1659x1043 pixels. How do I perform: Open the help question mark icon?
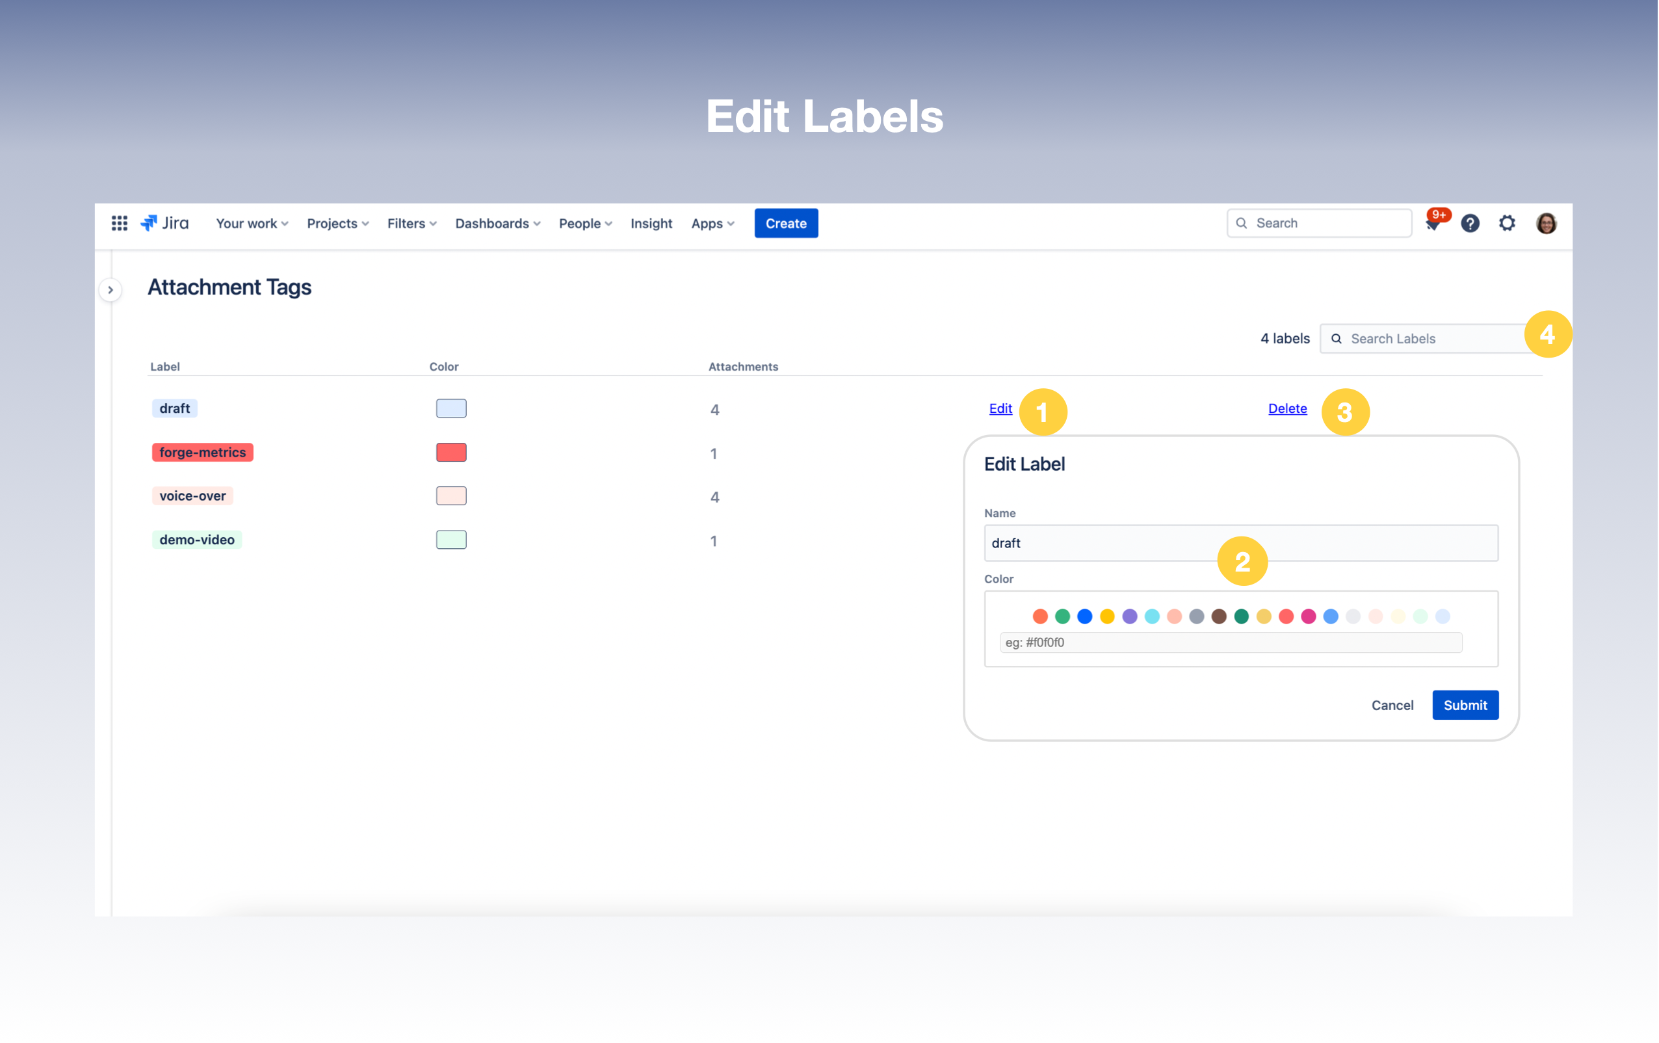pos(1470,223)
